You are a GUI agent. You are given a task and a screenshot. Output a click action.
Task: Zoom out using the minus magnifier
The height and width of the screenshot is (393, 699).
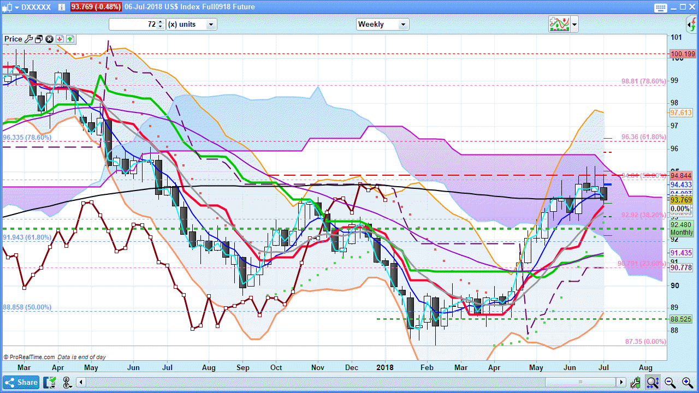coord(670,382)
